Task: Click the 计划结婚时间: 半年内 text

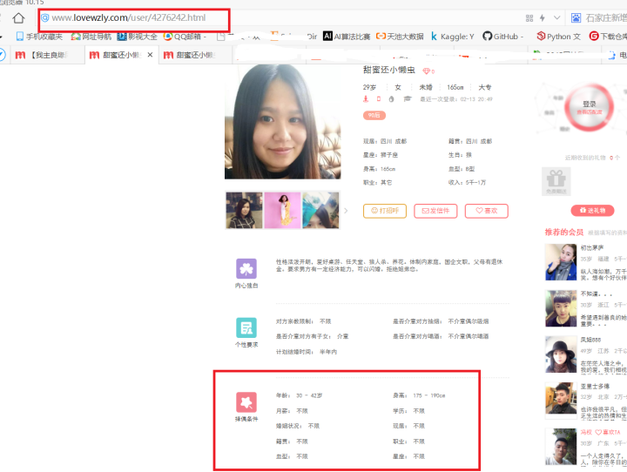Action: click(x=307, y=352)
